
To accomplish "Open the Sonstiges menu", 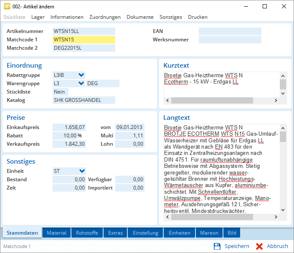I will pyautogui.click(x=171, y=17).
